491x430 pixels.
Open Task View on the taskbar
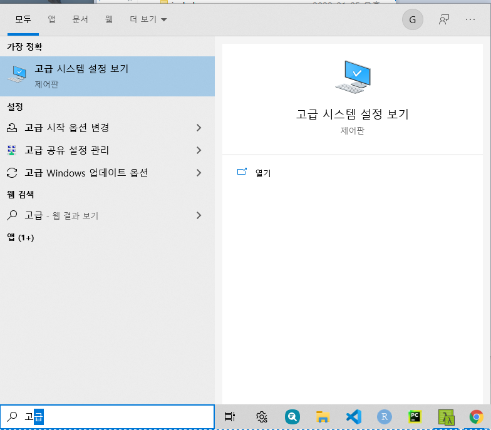point(230,417)
